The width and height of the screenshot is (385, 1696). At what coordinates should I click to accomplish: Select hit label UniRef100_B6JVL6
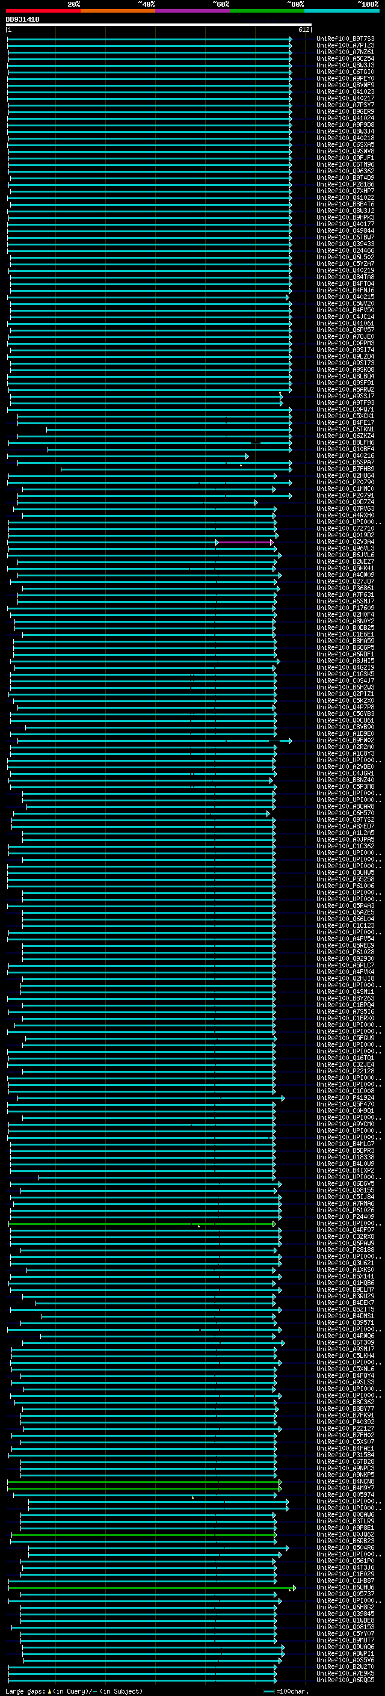point(345,555)
